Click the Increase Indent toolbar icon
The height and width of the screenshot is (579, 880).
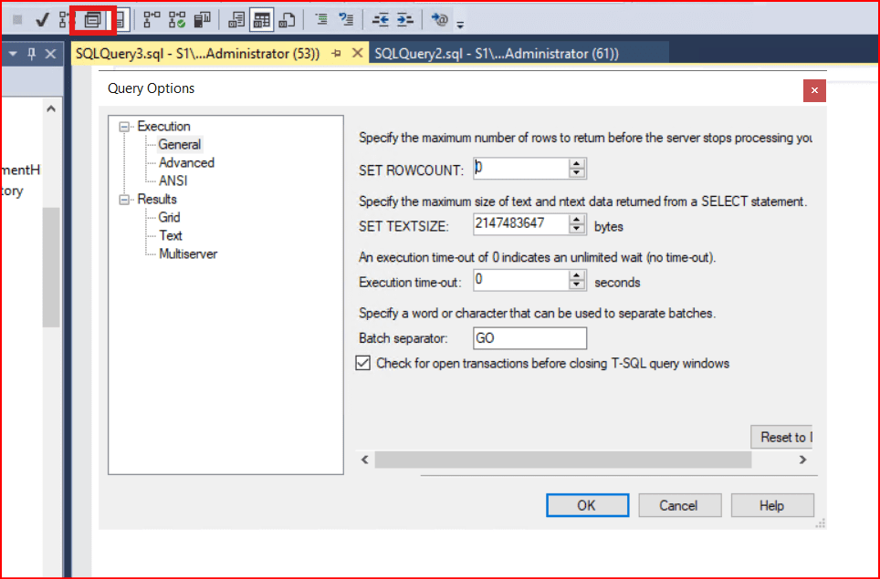405,18
